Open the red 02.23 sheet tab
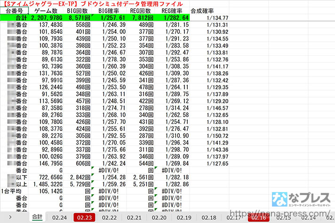Viewport: 335px width, 223px height. (x=84, y=217)
